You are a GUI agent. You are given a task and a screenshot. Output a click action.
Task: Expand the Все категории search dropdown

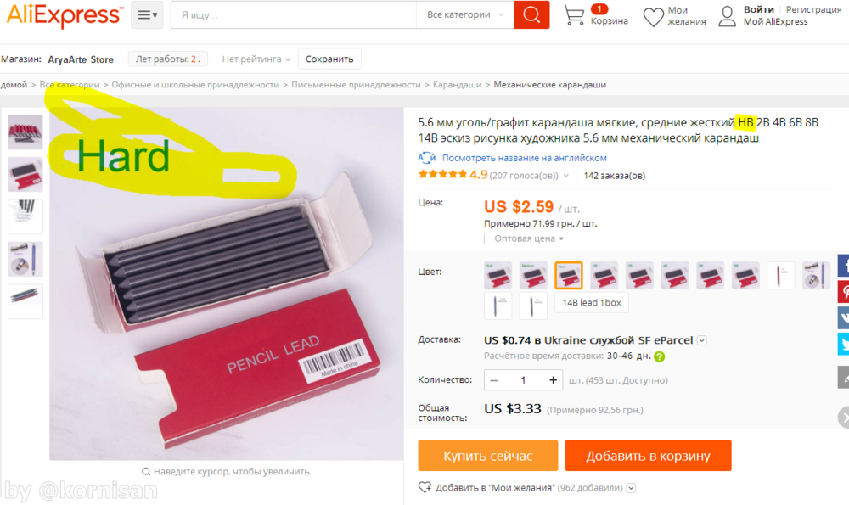point(464,14)
